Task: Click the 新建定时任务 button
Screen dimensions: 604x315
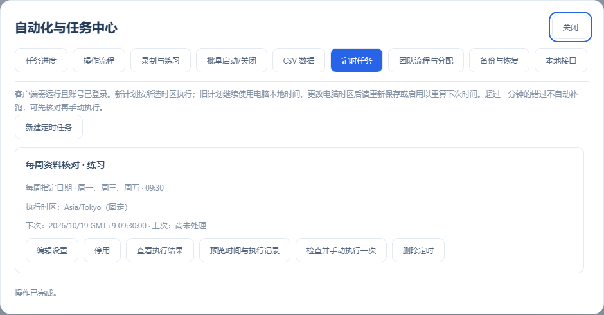Action: (49, 127)
